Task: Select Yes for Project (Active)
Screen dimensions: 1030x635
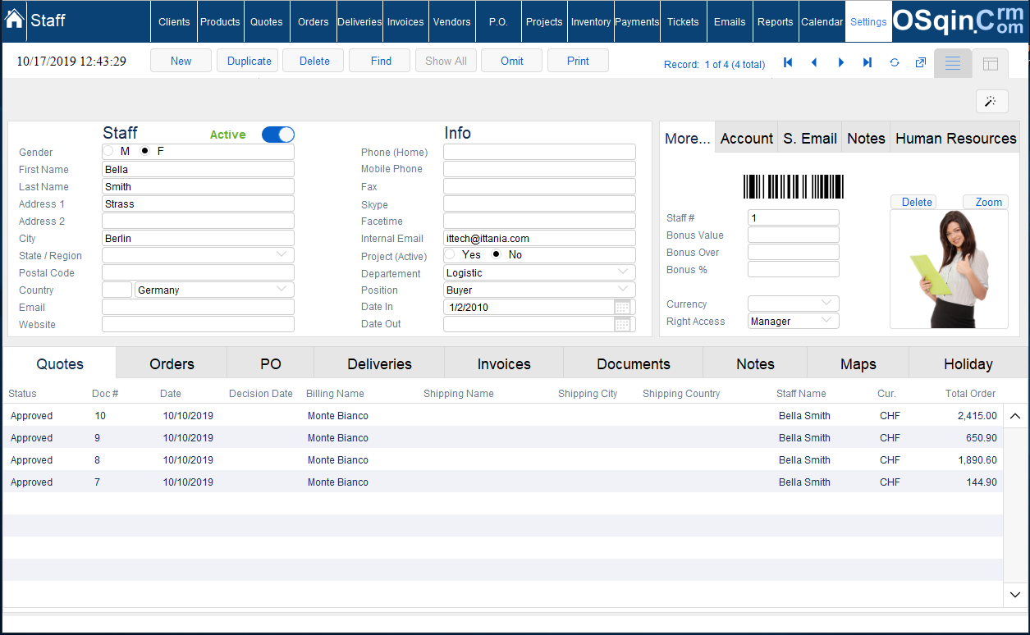Action: (x=450, y=254)
